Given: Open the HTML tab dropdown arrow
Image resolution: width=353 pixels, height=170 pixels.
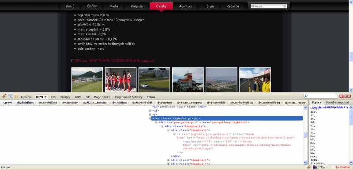Looking at the screenshot, I should click(x=45, y=97).
